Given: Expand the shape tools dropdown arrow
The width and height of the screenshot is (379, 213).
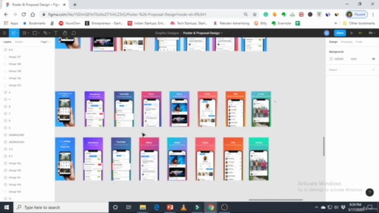Looking at the screenshot, I should pos(38,33).
